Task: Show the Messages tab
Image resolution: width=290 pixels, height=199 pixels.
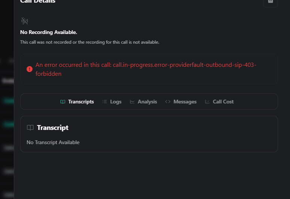Action: [x=185, y=102]
